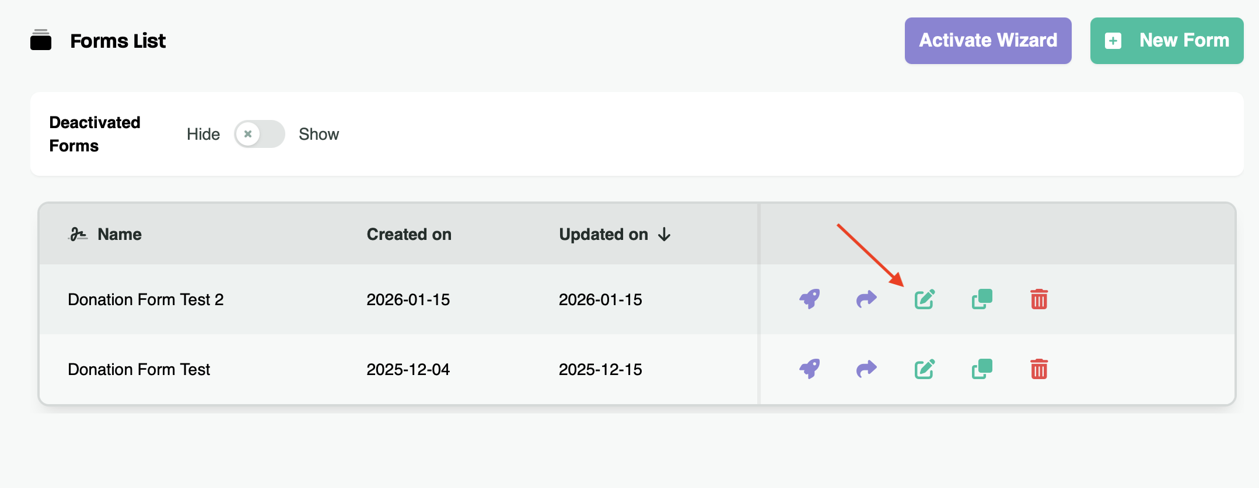Click rocket publish icon for Donation Form Test

(x=809, y=369)
